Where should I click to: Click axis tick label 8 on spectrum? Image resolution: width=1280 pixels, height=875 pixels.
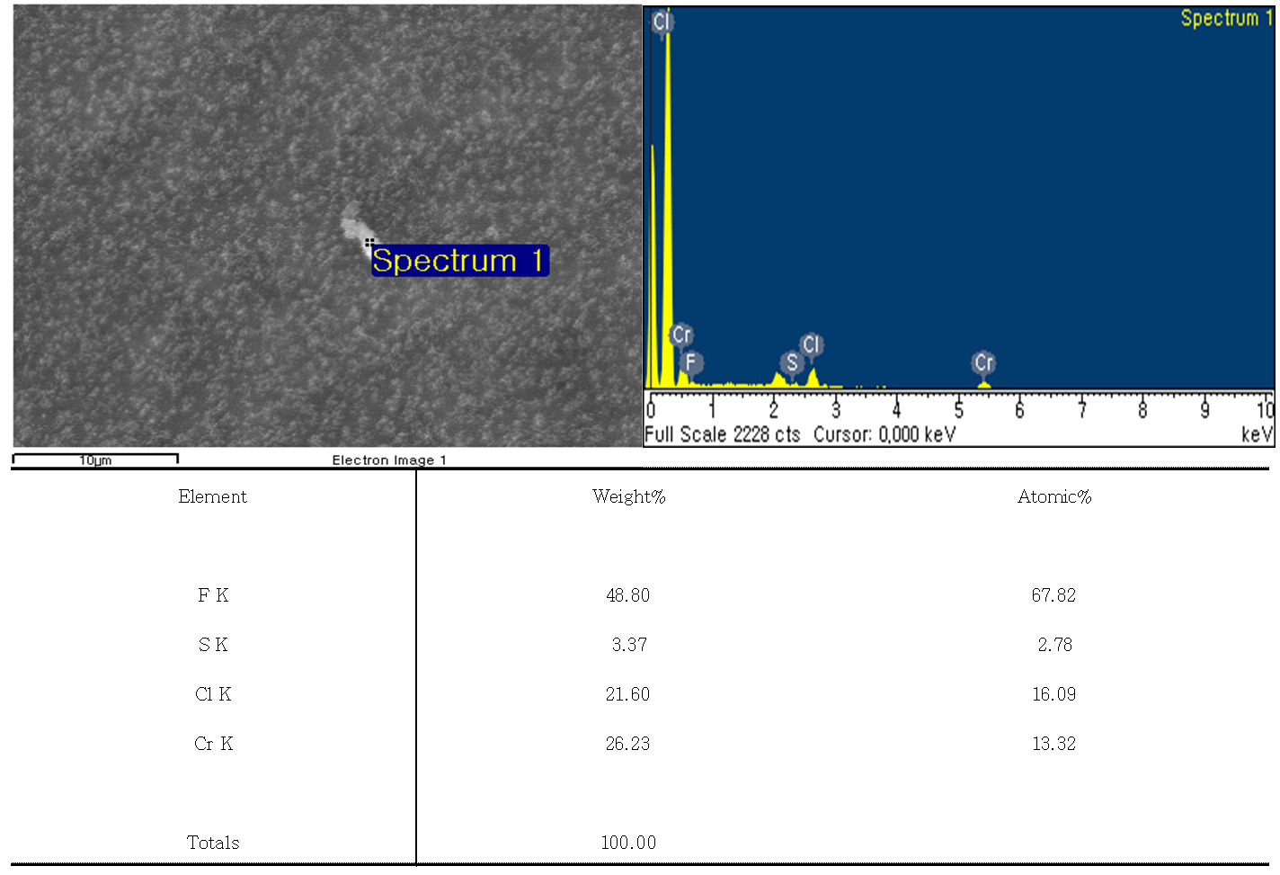pos(1142,410)
